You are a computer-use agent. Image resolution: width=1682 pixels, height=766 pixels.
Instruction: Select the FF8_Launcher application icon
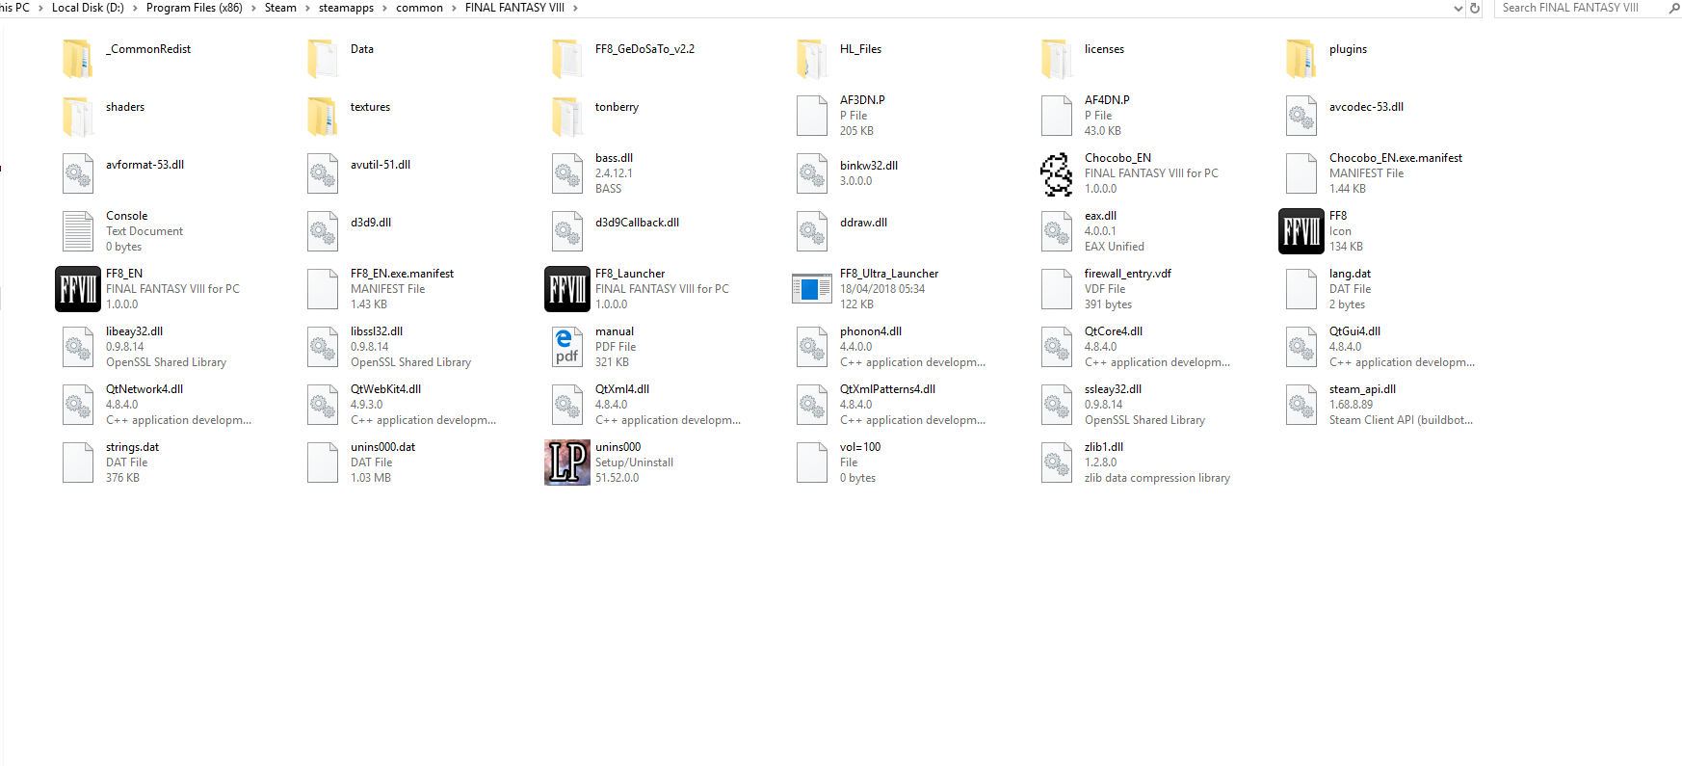click(x=567, y=289)
